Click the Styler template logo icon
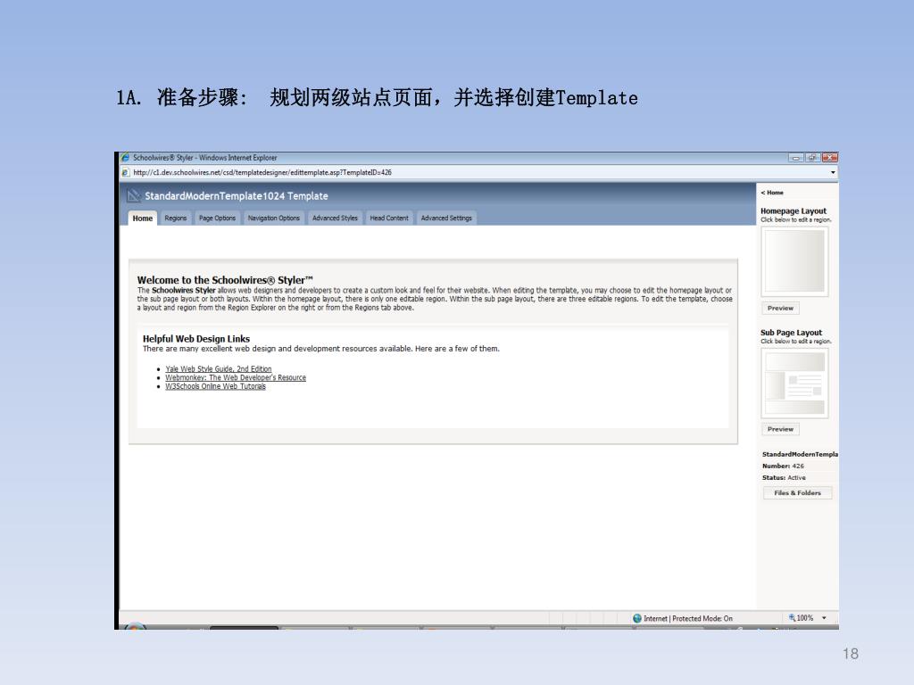 [x=134, y=195]
